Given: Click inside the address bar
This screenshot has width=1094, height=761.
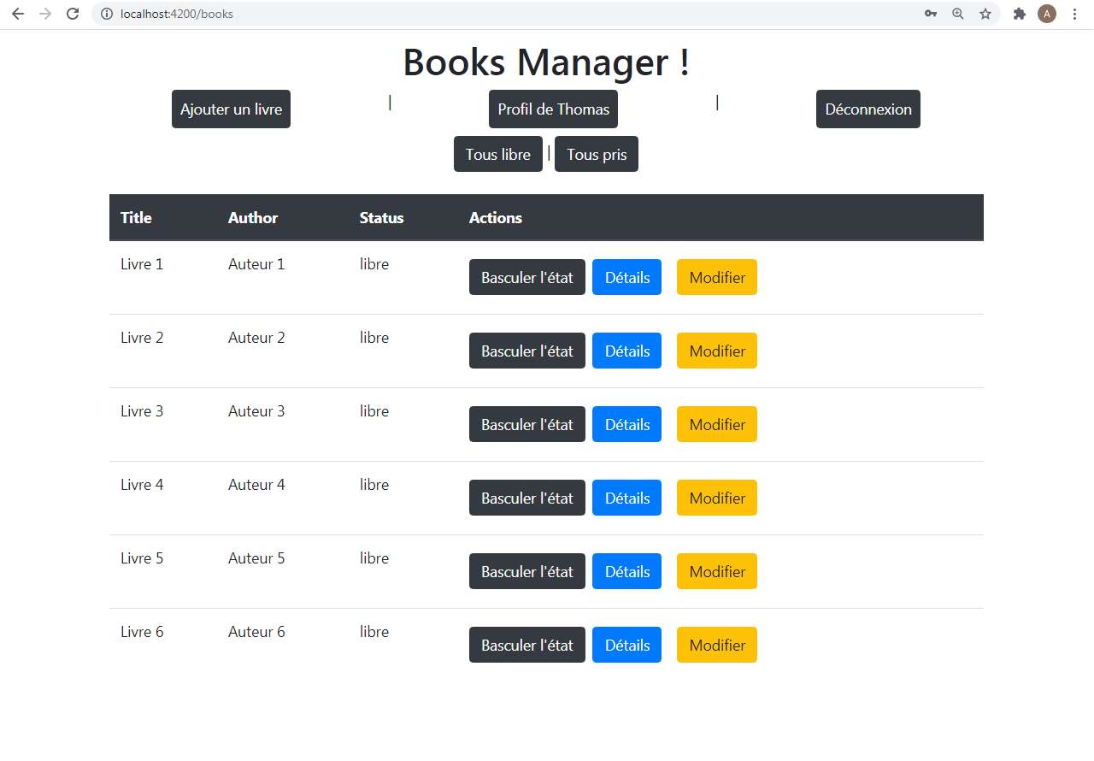Looking at the screenshot, I should tap(342, 14).
